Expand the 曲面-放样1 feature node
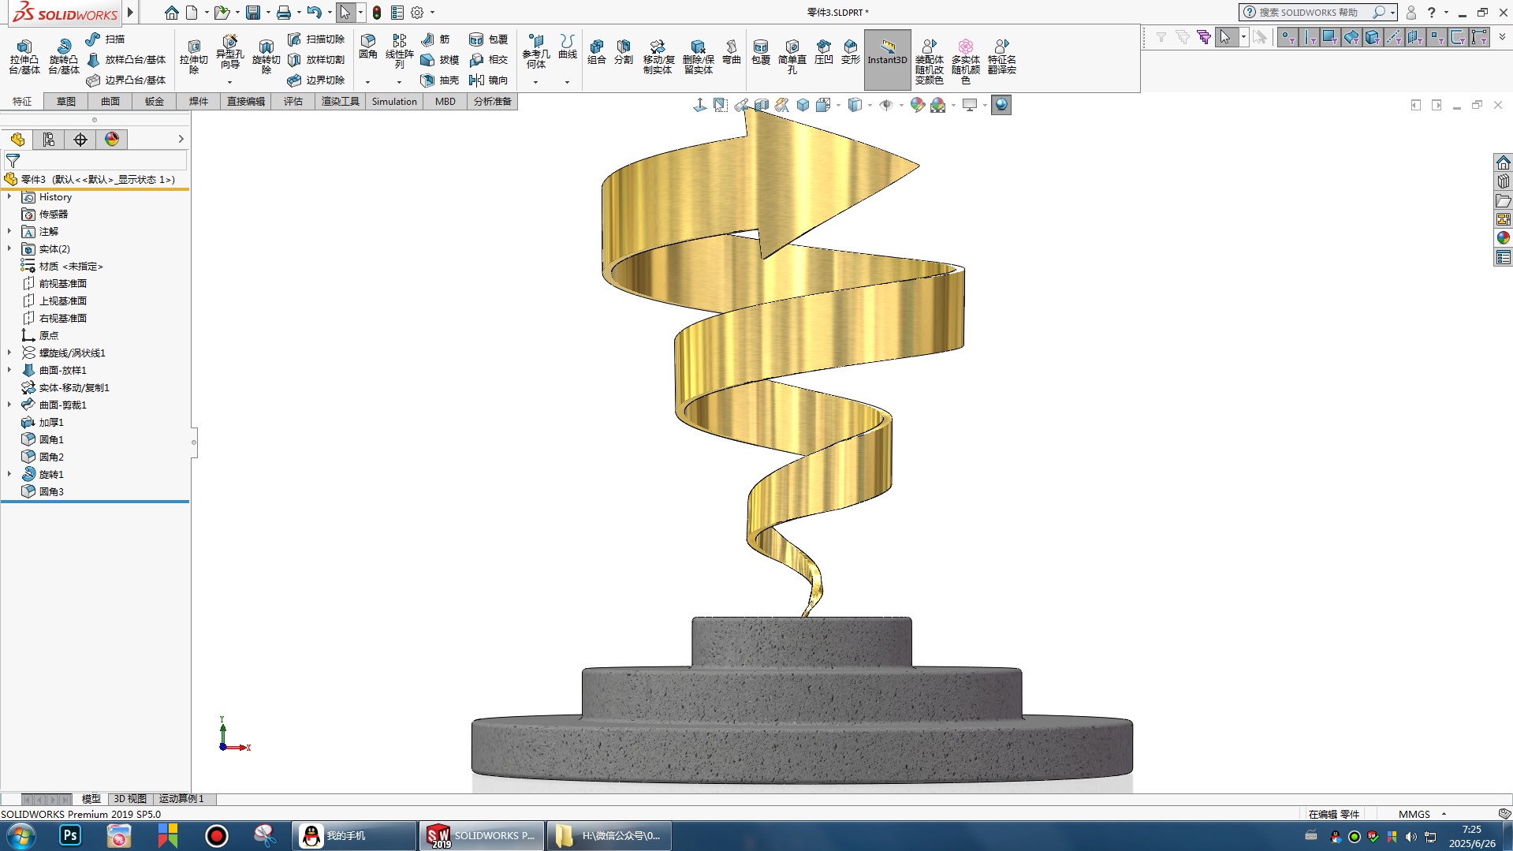Viewport: 1513px width, 851px height. (9, 370)
